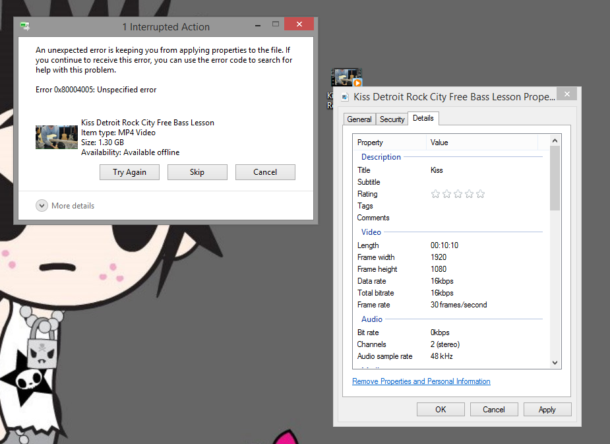610x444 pixels.
Task: Click the Property column header
Action: [x=390, y=143]
